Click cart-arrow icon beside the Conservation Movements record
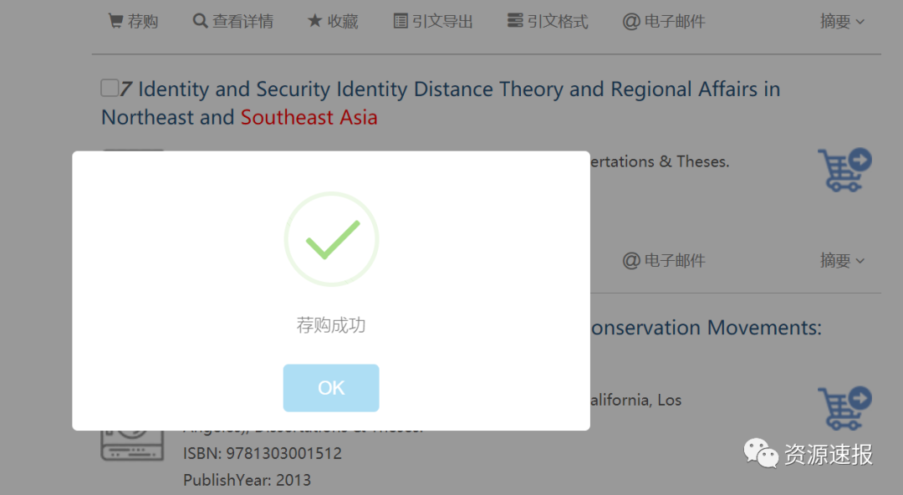The height and width of the screenshot is (495, 903). coord(844,408)
